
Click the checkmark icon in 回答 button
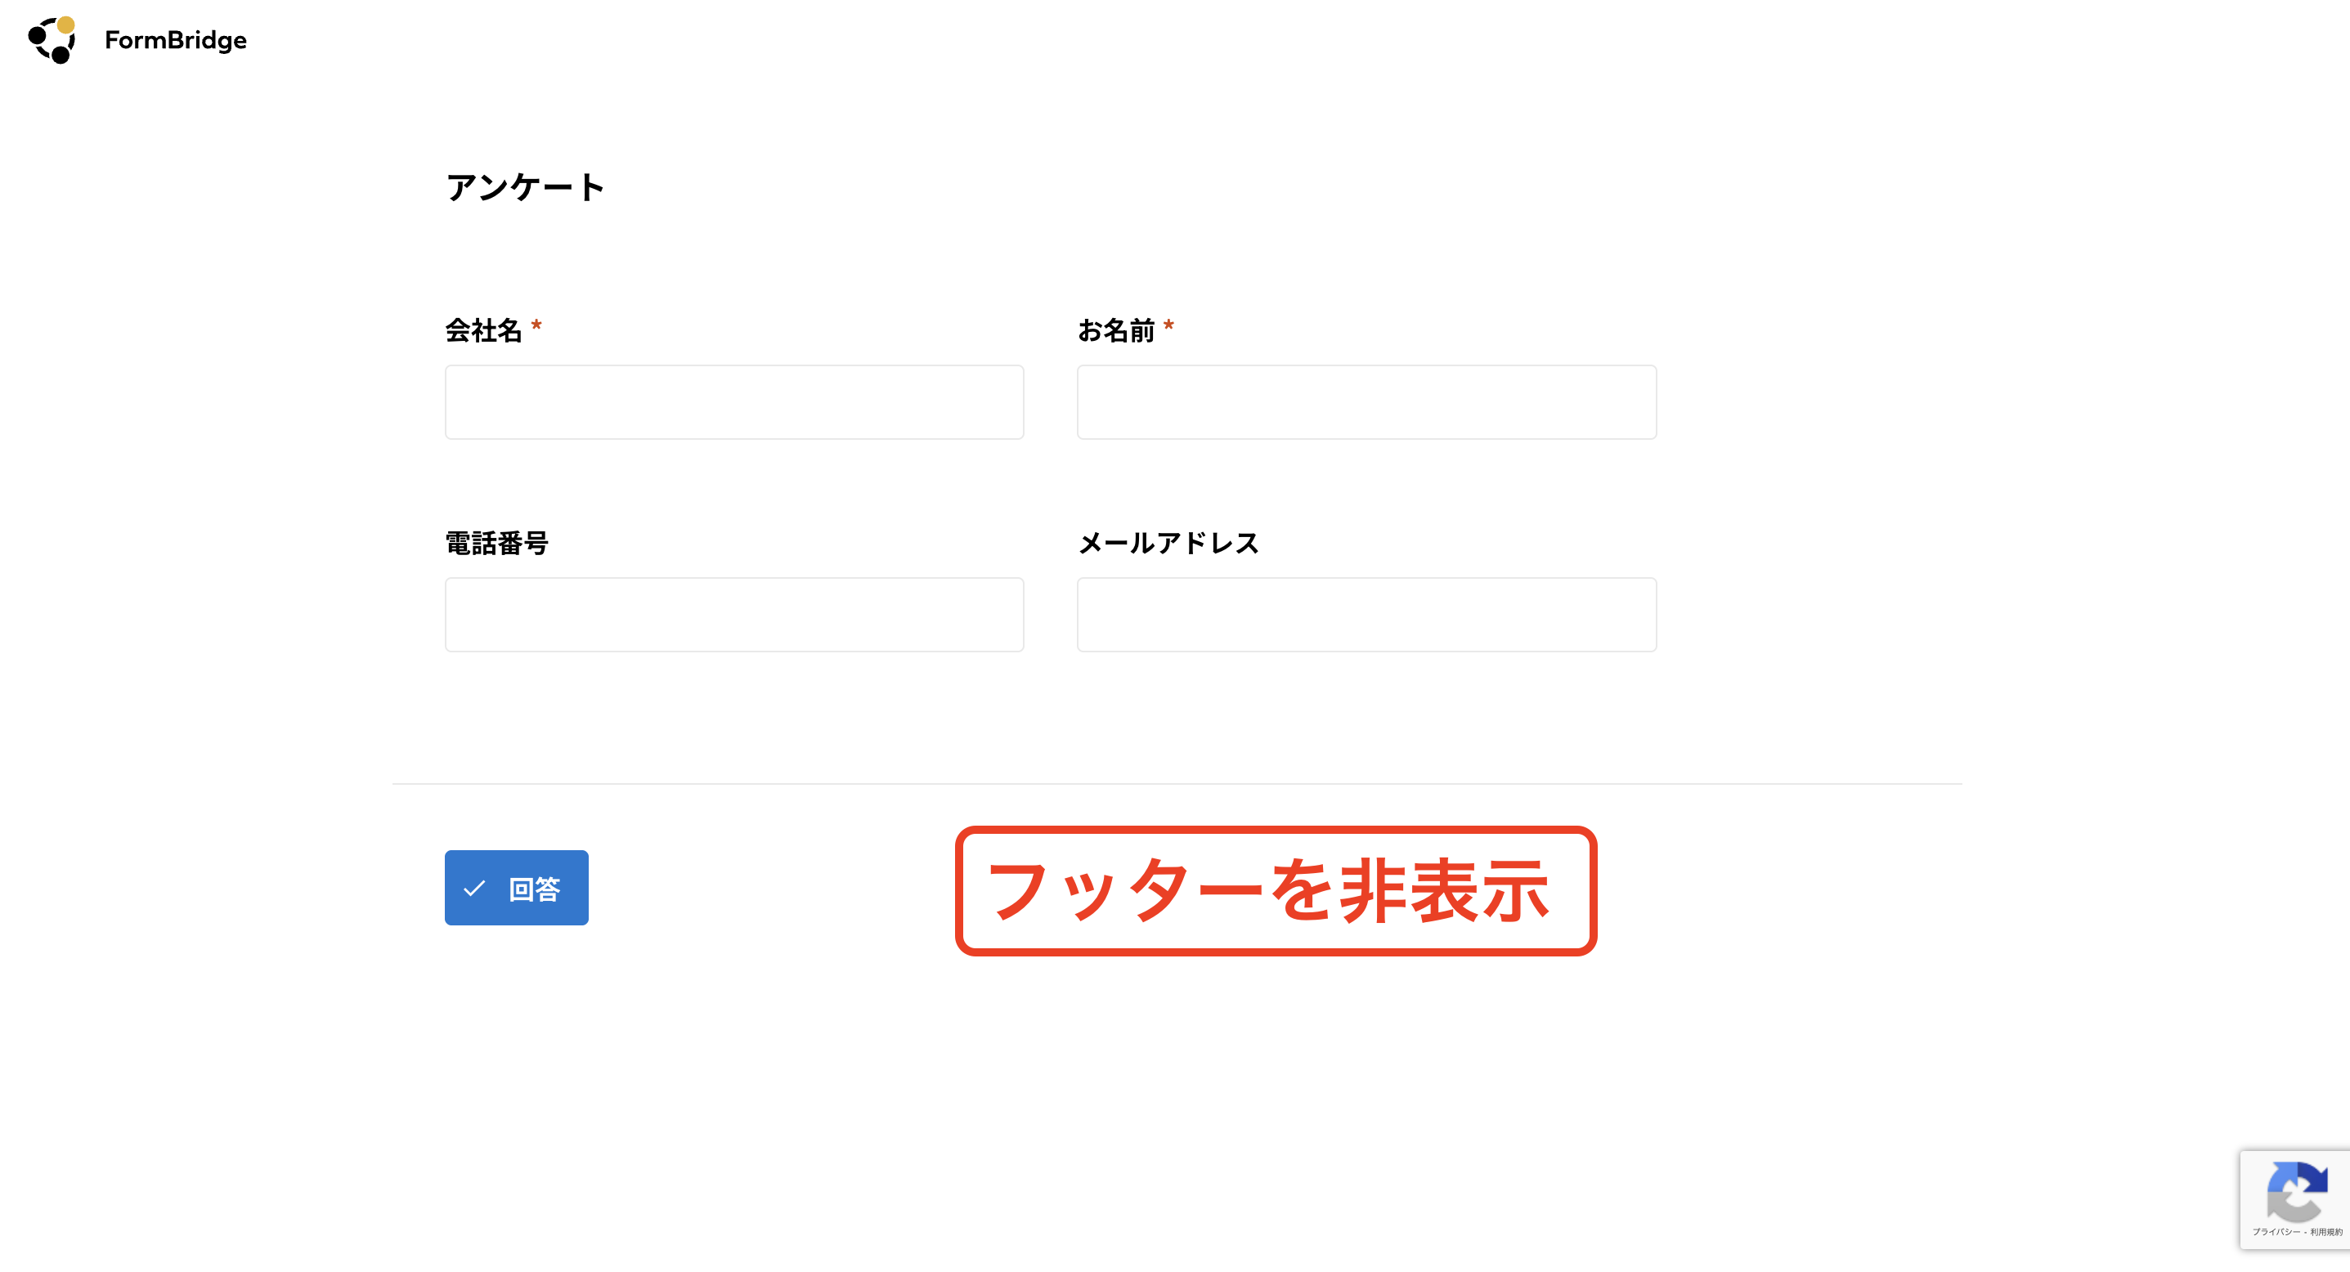pyautogui.click(x=474, y=888)
